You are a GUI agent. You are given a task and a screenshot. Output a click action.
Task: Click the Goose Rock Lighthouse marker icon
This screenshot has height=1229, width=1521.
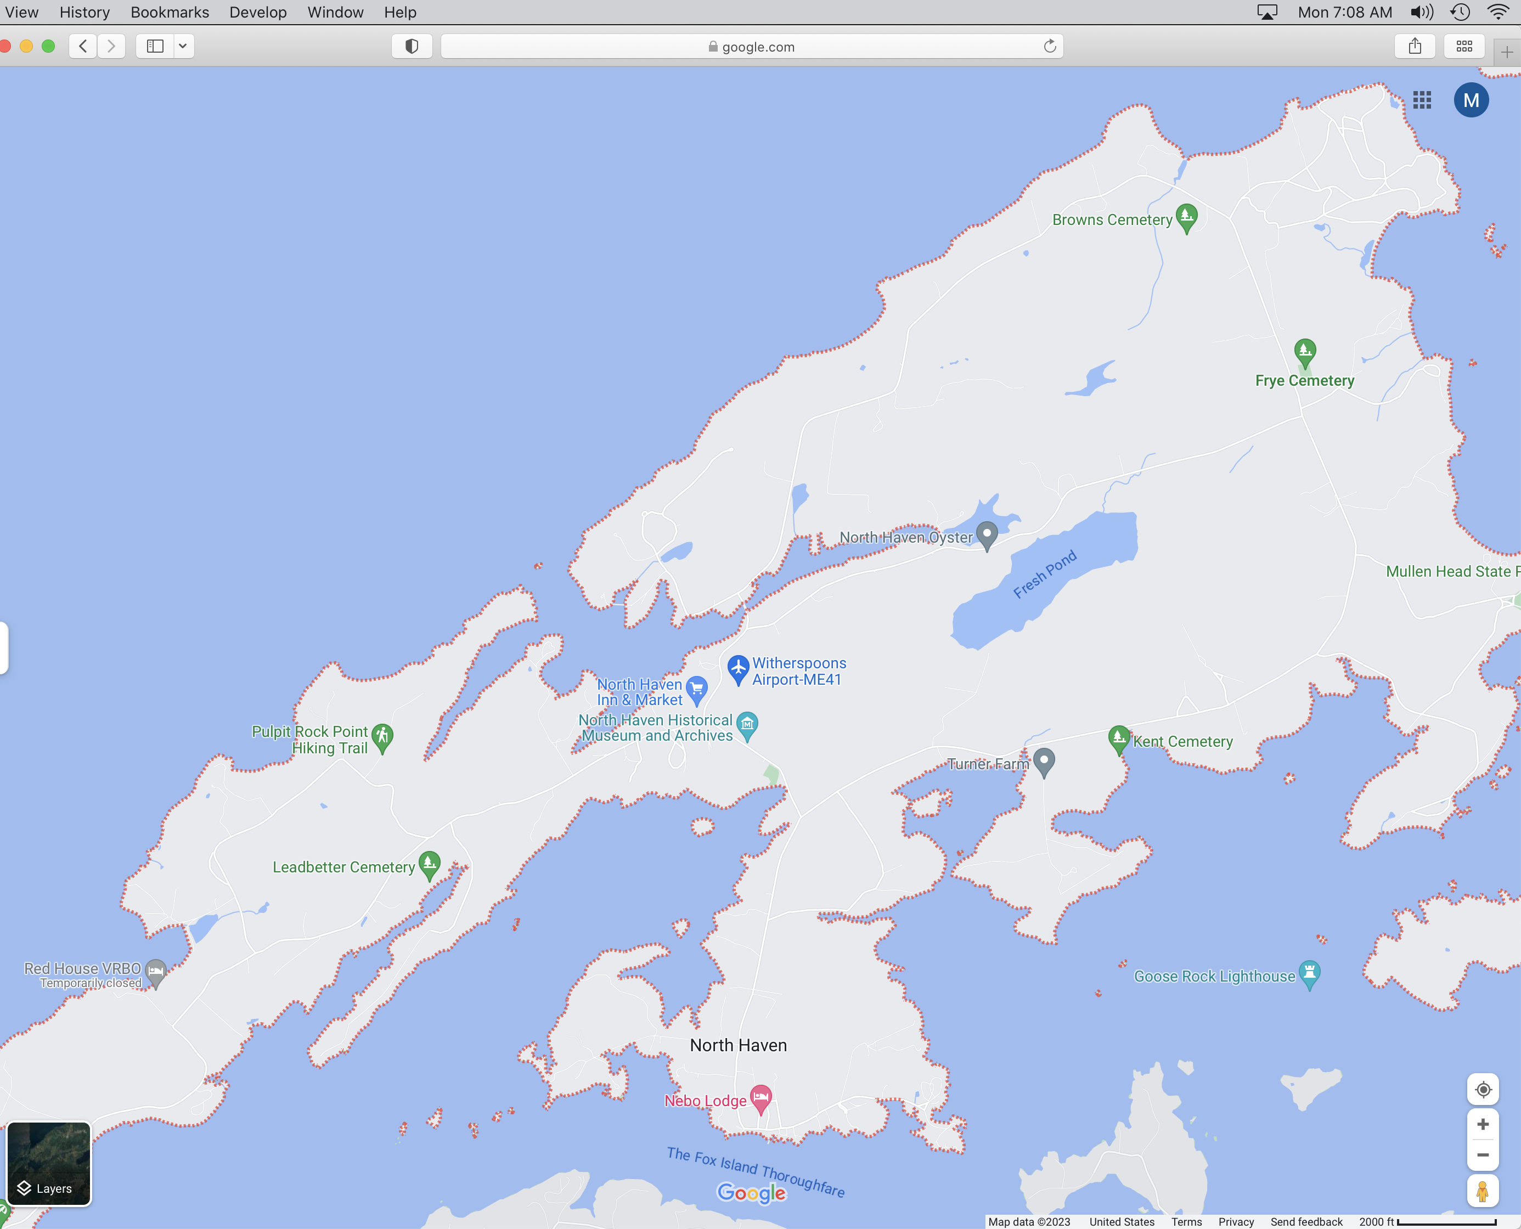1309,973
